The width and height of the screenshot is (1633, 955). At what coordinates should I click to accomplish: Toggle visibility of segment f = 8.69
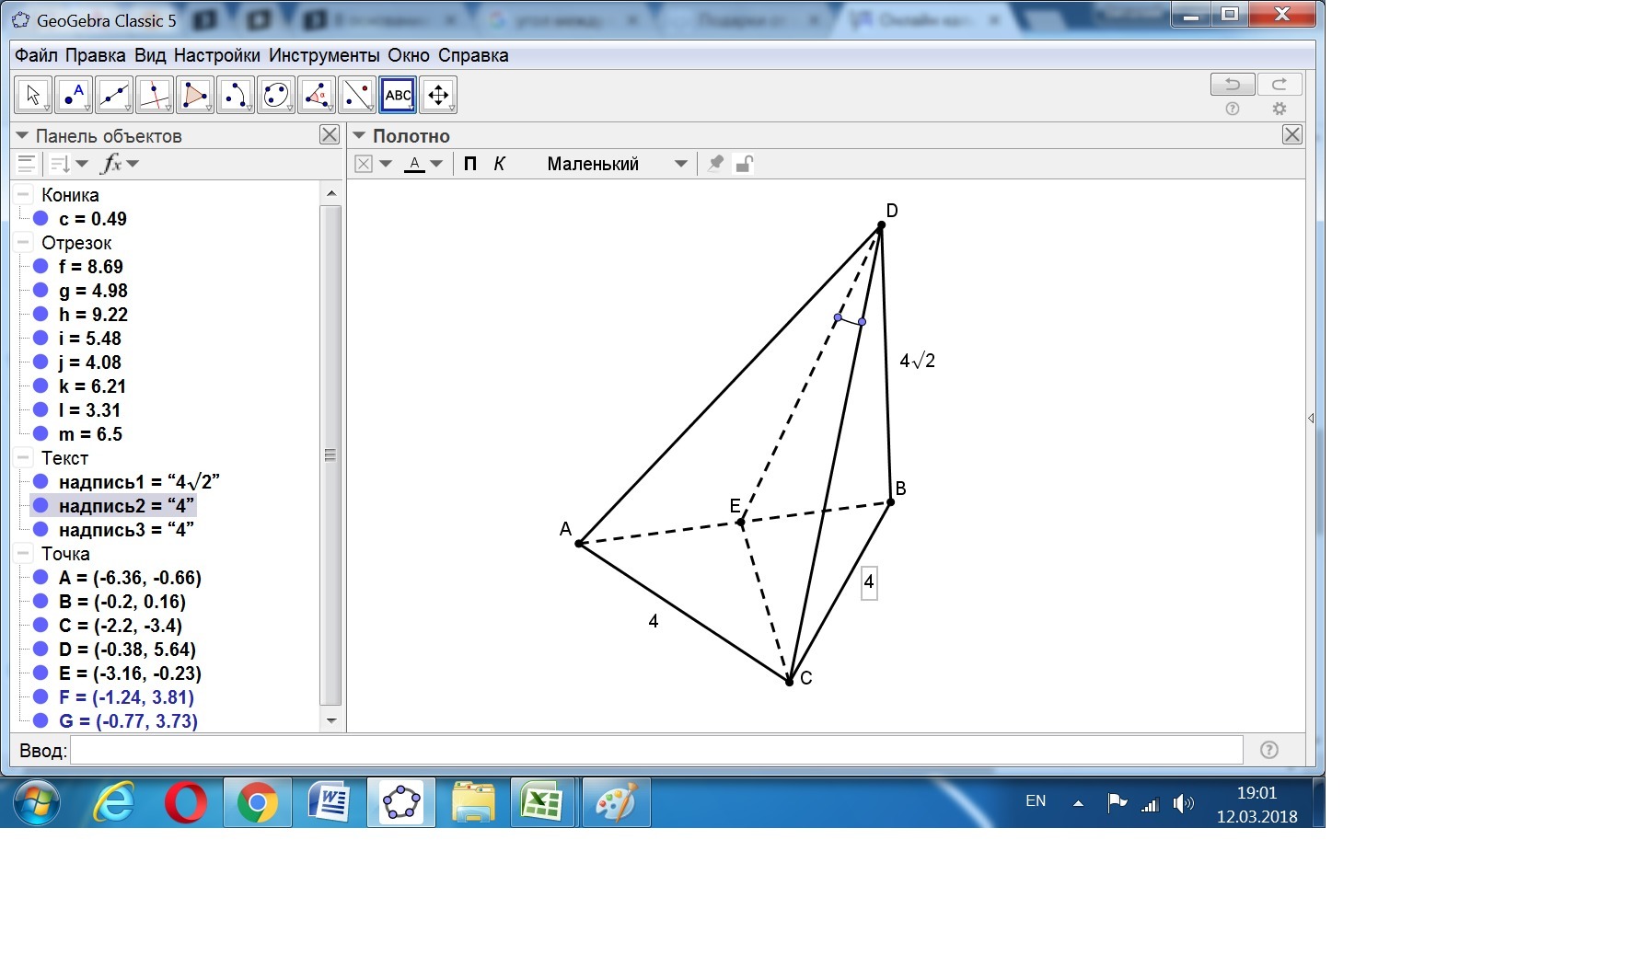click(41, 267)
